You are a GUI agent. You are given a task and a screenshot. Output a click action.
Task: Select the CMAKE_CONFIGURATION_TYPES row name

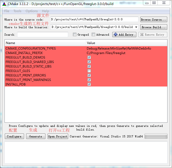(31, 49)
